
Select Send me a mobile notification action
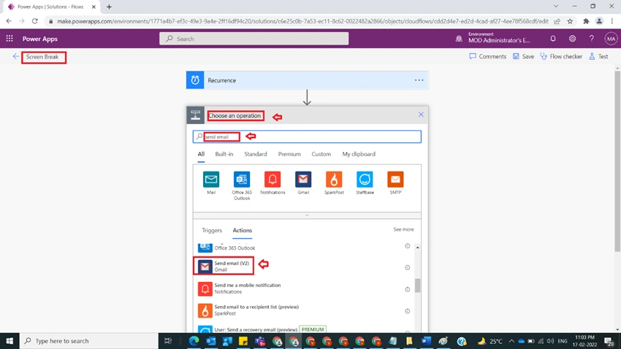(305, 288)
